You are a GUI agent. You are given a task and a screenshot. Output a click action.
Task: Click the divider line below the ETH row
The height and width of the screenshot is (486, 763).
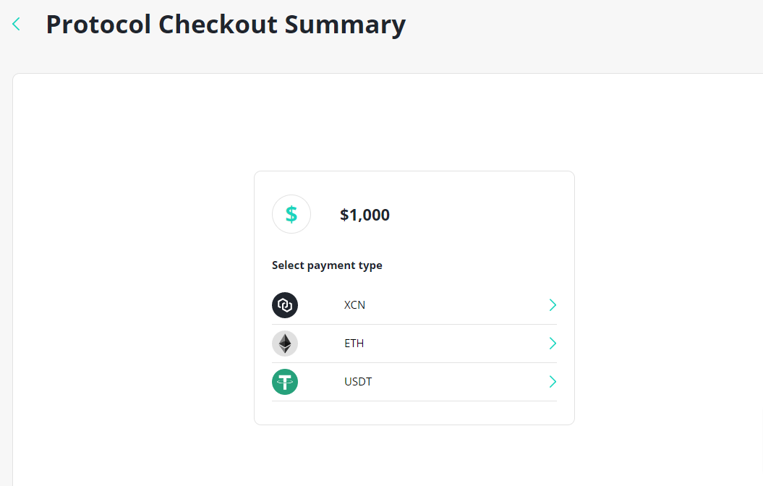click(414, 362)
